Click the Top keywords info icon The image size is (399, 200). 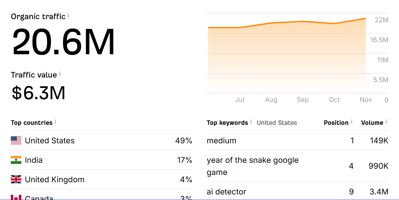[251, 122]
